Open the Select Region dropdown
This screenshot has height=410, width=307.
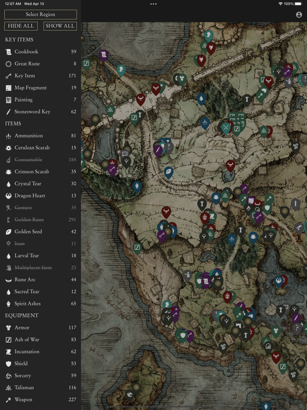coord(41,14)
